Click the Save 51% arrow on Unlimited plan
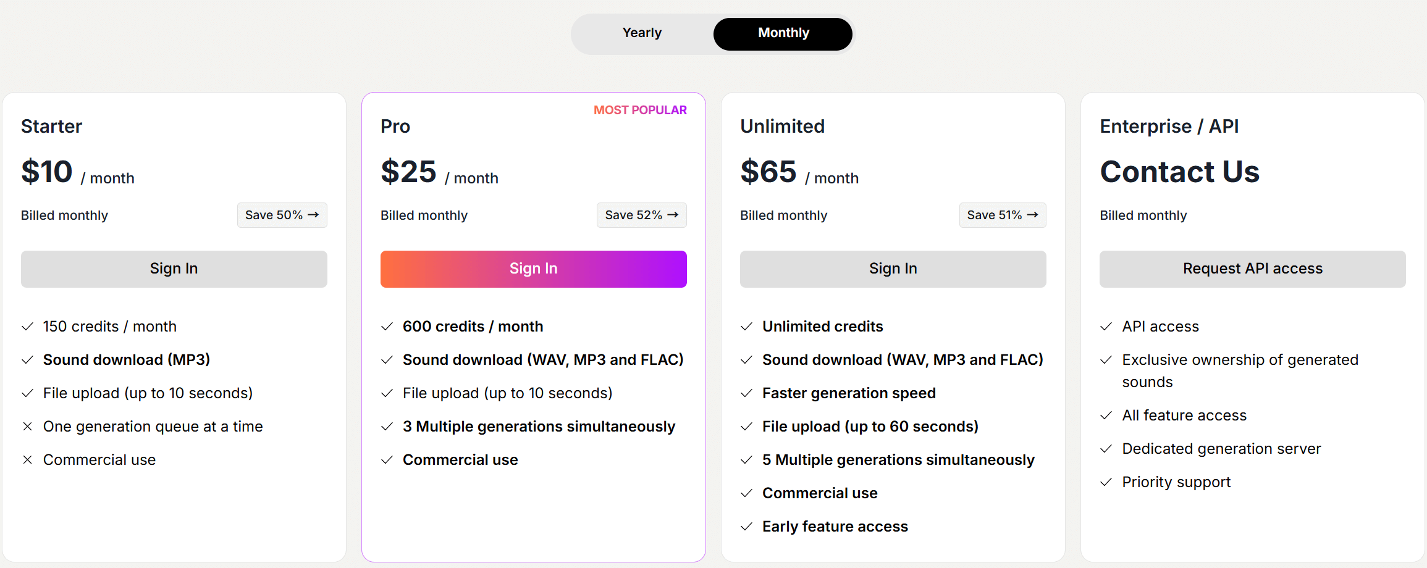 [x=1035, y=215]
